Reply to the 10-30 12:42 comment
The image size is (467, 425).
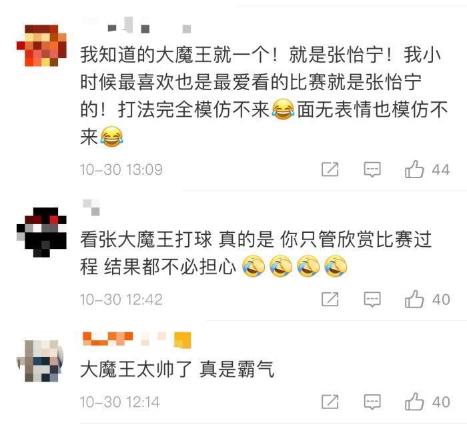(x=372, y=300)
